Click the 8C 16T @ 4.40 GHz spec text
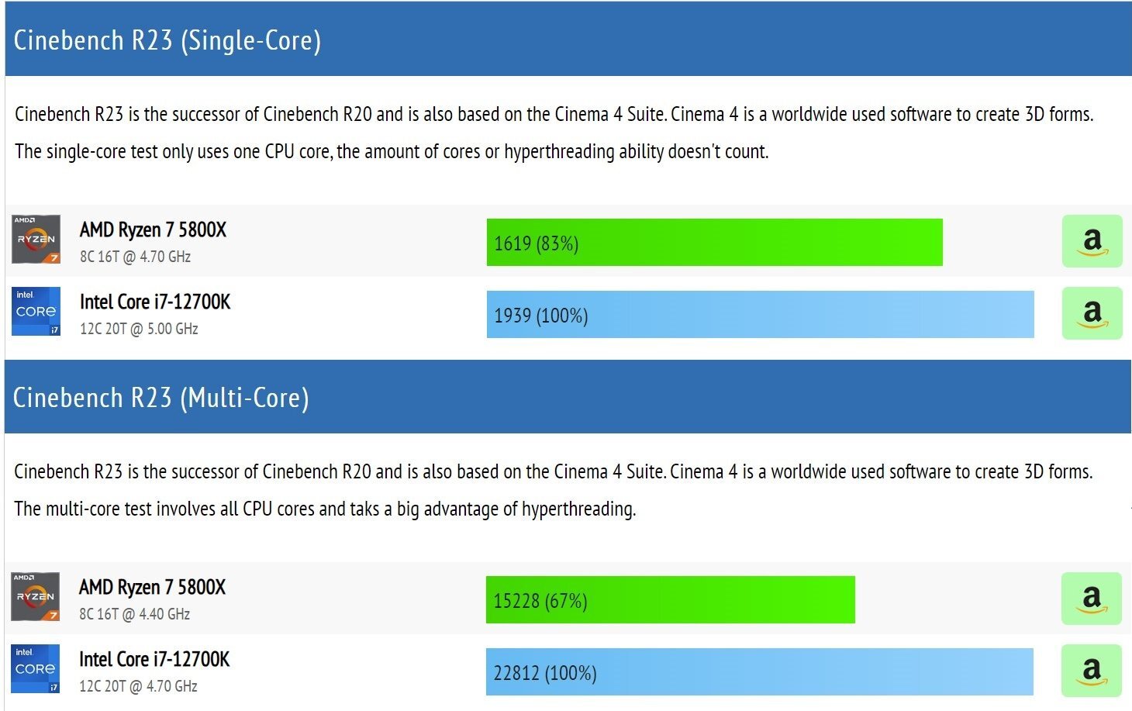 (x=134, y=614)
